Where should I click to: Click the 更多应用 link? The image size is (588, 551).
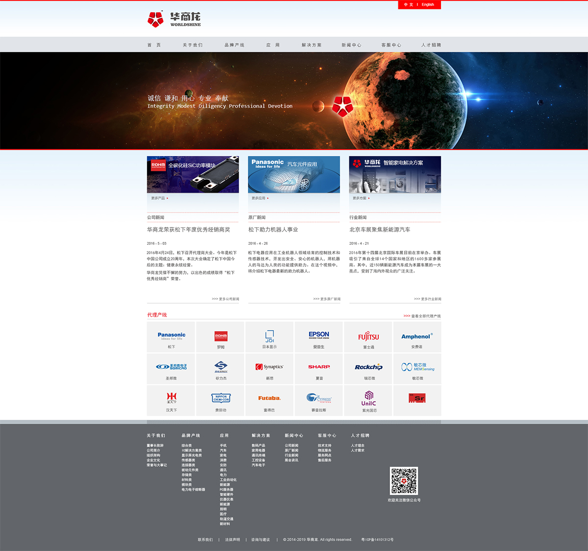(x=260, y=198)
